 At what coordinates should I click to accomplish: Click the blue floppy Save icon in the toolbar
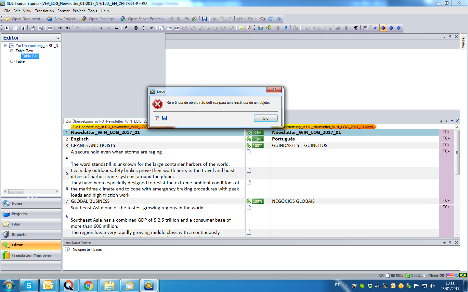click(204, 19)
